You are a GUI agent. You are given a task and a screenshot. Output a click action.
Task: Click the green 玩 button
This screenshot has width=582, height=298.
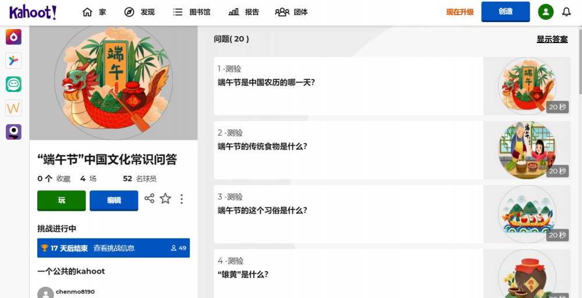point(62,200)
